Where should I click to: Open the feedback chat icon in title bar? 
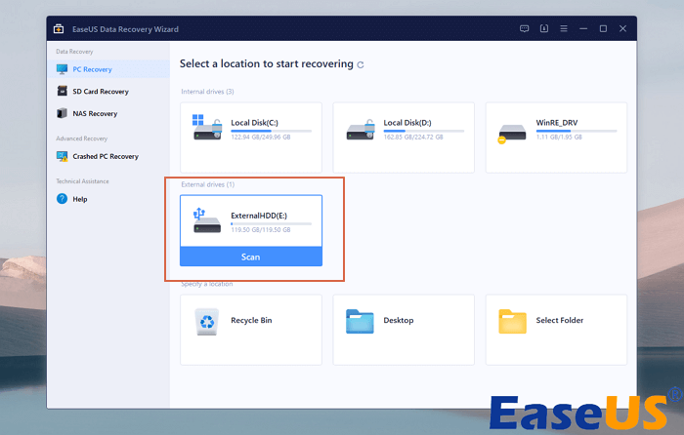(x=525, y=28)
